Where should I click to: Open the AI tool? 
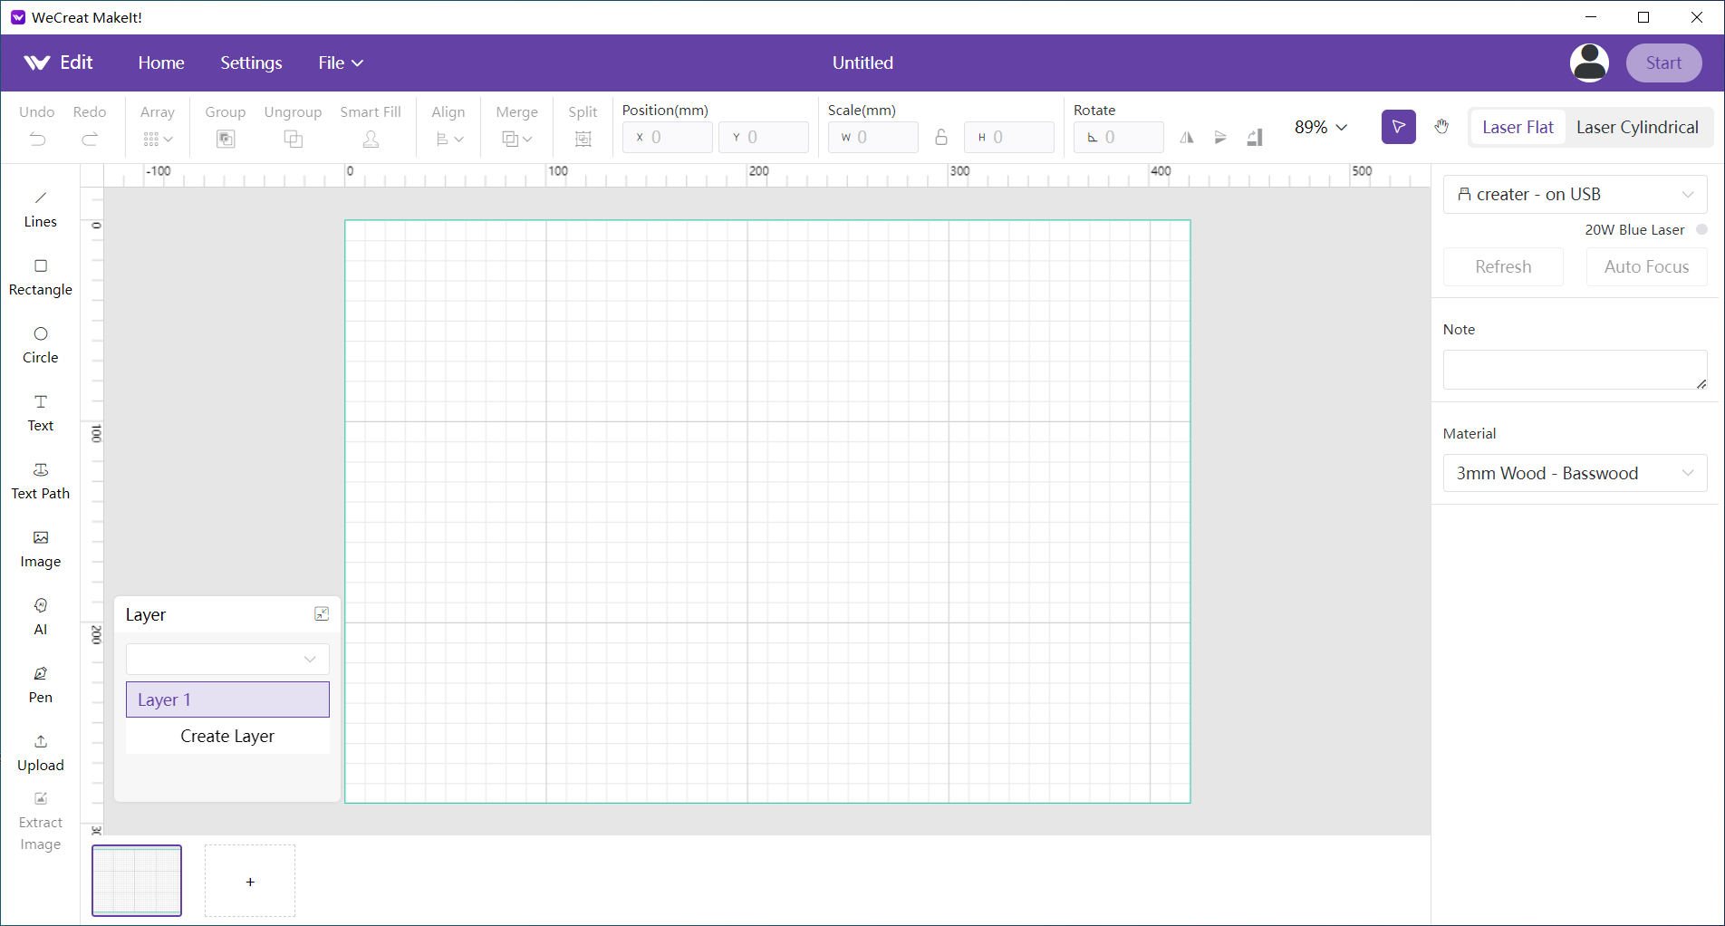coord(40,617)
